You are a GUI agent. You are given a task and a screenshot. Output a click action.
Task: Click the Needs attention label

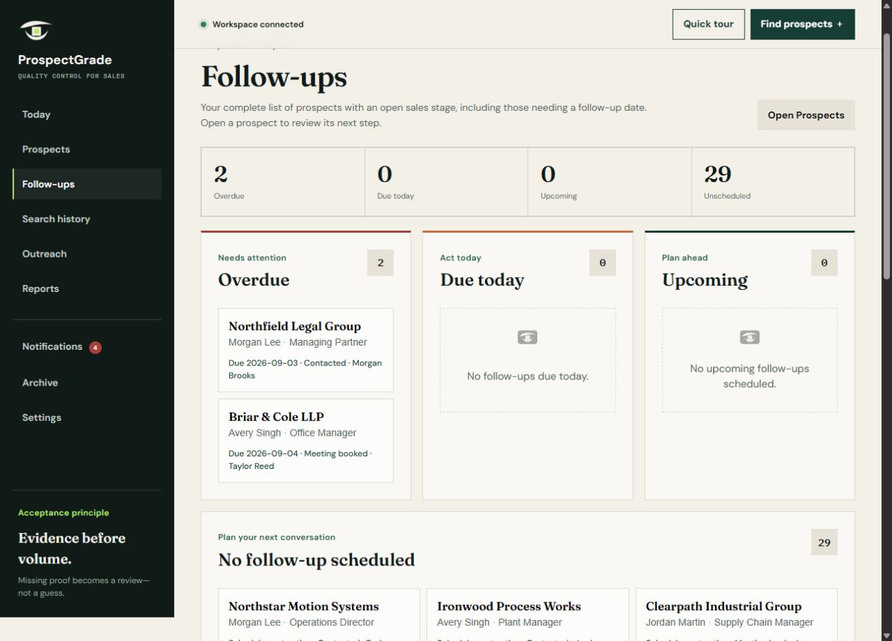pos(252,258)
